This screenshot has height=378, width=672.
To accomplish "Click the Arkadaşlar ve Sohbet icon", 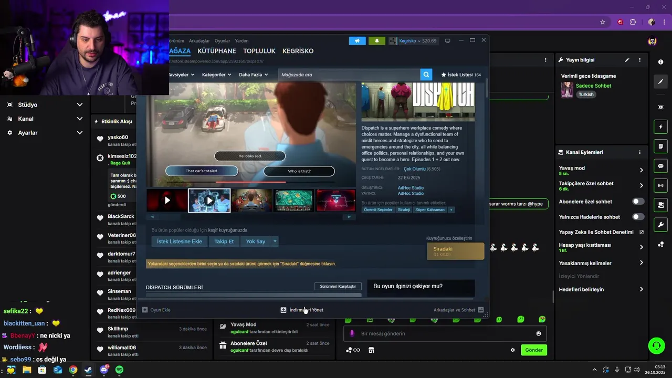I will click(x=481, y=310).
